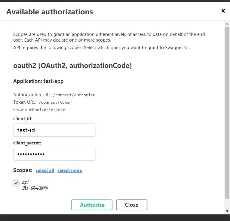
Task: Uncheck the api scope checkbox
Action: pyautogui.click(x=16, y=183)
